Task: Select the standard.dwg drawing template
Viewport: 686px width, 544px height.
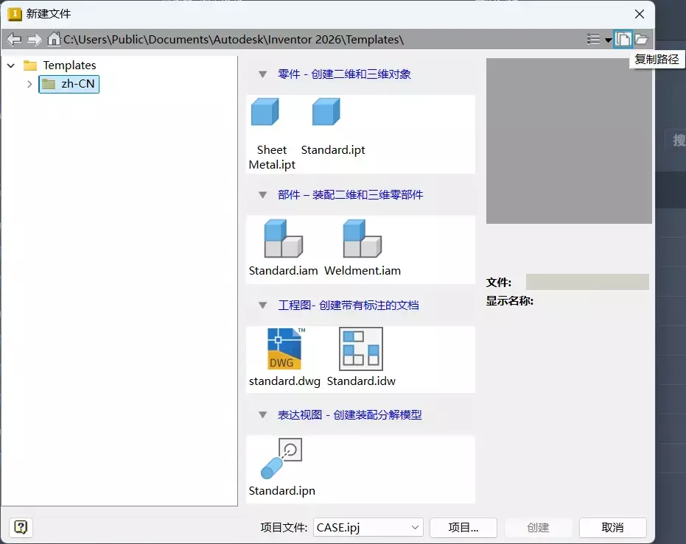Action: pyautogui.click(x=284, y=358)
